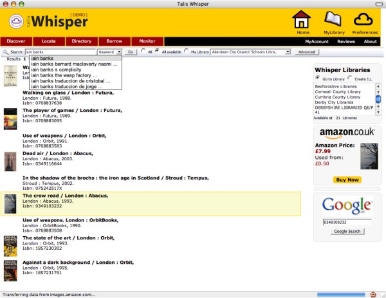The height and width of the screenshot is (298, 386).
Task: Open Walking on glass top cover thumbnail
Action: 10,76
